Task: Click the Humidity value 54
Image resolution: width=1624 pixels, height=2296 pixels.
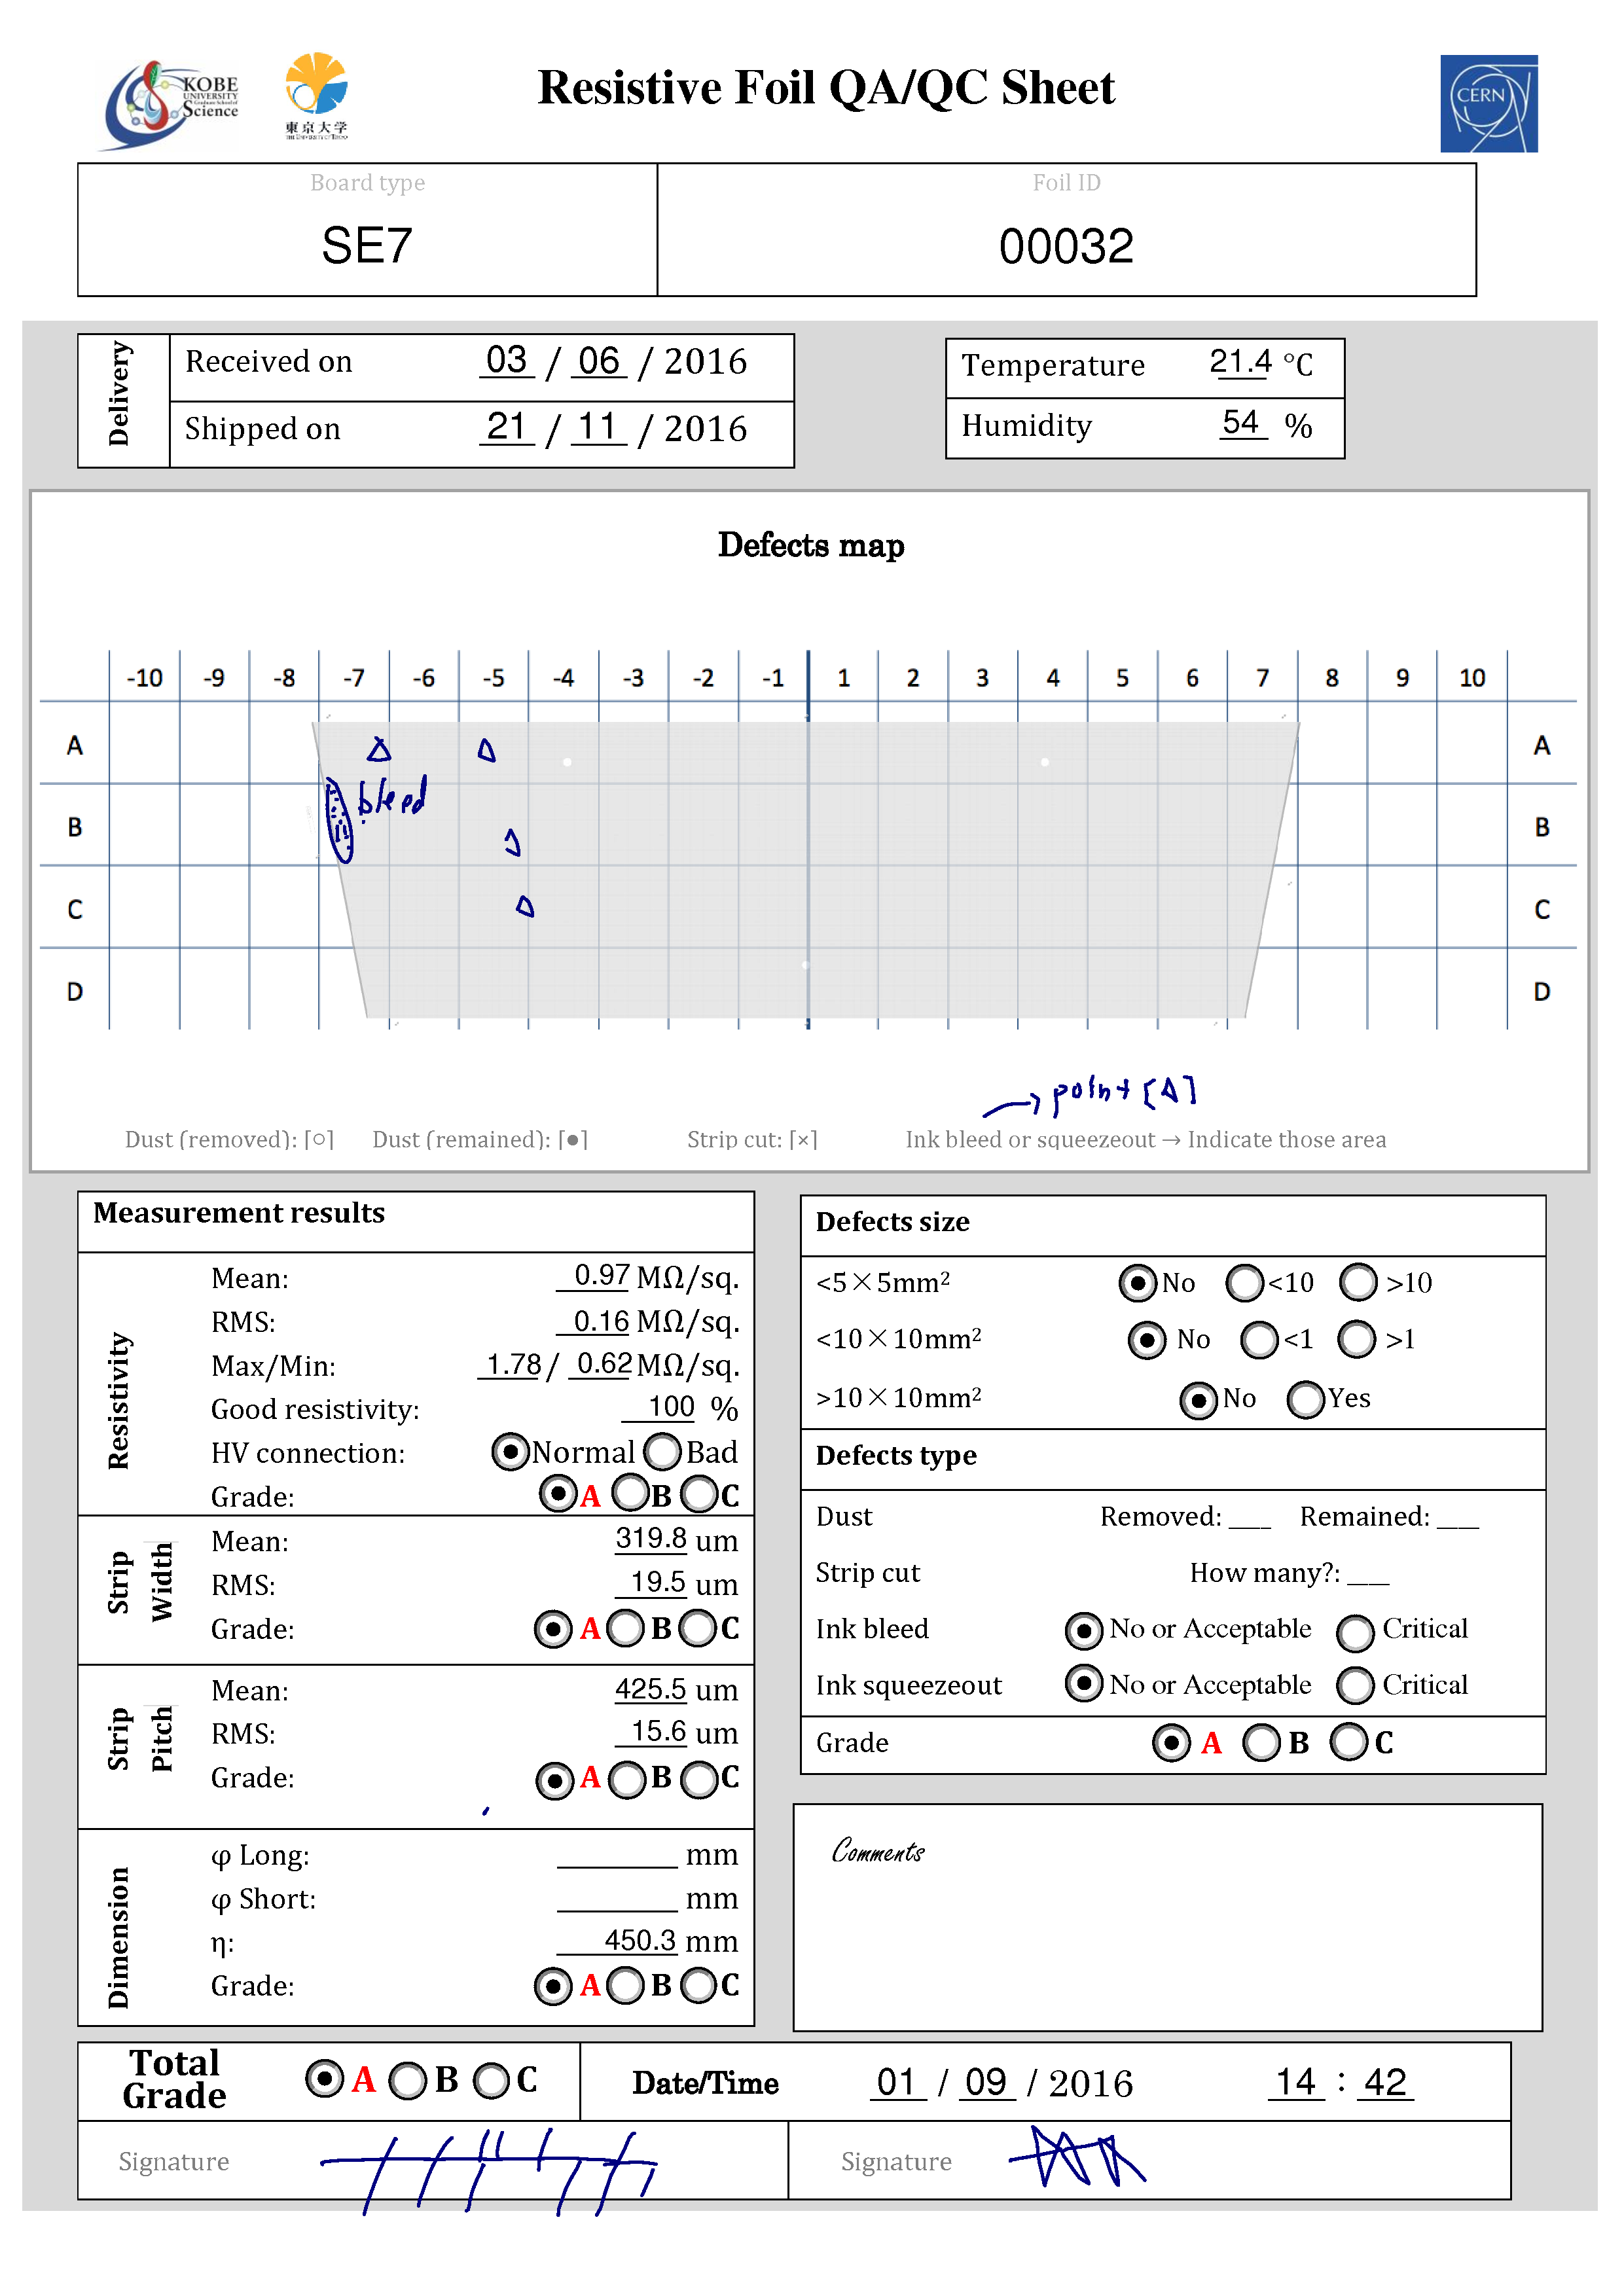Action: pyautogui.click(x=1242, y=422)
